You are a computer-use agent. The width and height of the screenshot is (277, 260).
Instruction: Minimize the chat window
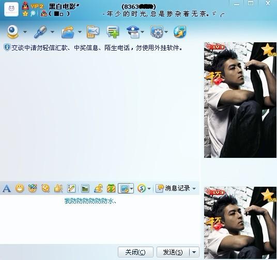[x=237, y=4]
